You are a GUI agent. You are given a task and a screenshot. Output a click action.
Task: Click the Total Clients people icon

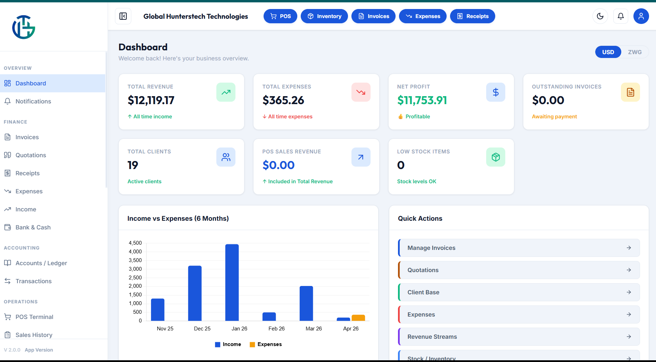[x=226, y=157]
